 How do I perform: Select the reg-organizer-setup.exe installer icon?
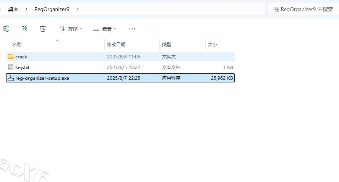pos(11,78)
